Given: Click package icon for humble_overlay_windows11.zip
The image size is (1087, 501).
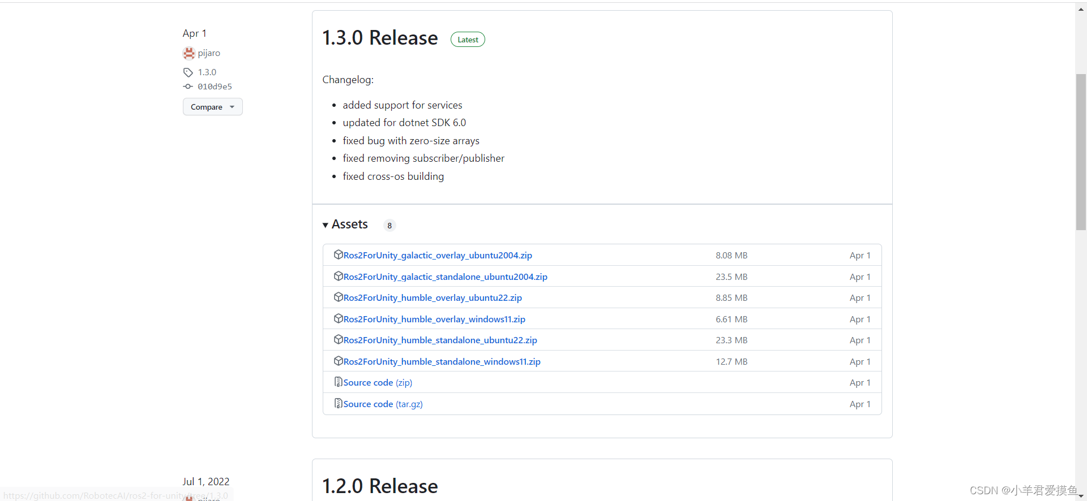Looking at the screenshot, I should (338, 318).
